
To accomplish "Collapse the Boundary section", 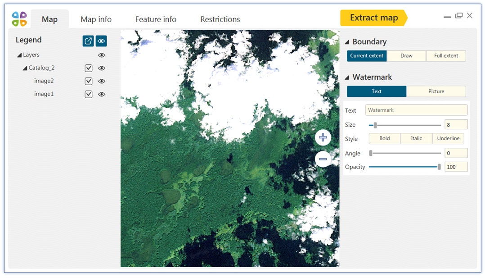I will tap(347, 42).
